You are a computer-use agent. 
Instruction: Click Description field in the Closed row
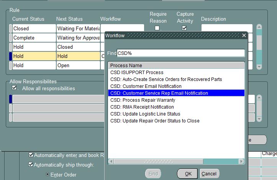click(x=227, y=28)
